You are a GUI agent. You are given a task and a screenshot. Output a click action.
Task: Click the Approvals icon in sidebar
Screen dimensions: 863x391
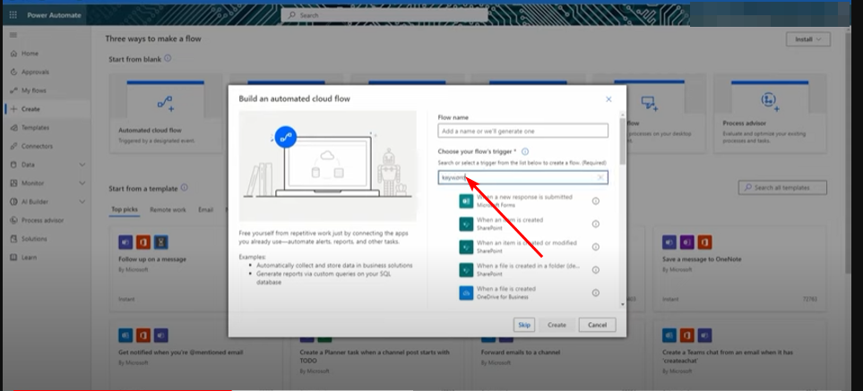[x=13, y=72]
